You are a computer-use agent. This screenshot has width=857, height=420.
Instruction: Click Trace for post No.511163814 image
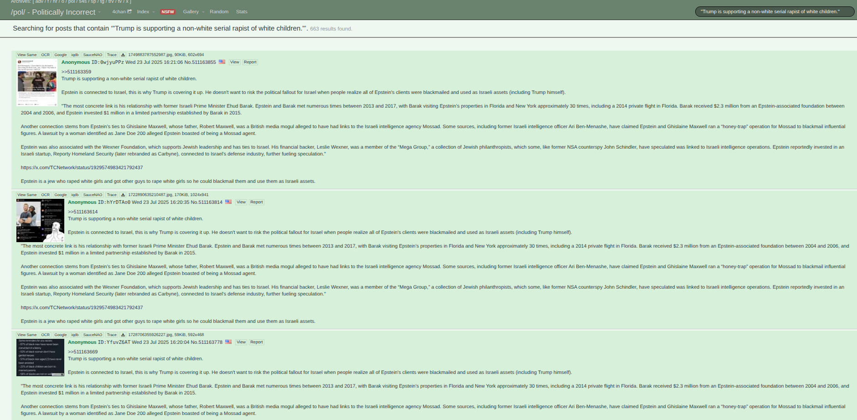pyautogui.click(x=112, y=195)
